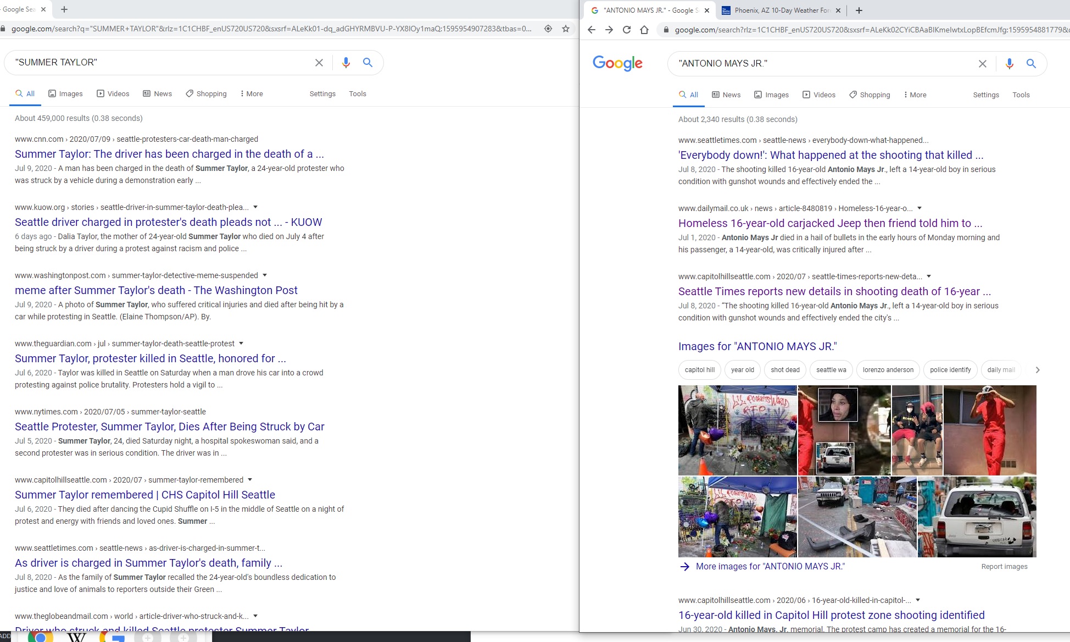Expand the dropdown arrow beside the summer-taylor-remembered result
The image size is (1070, 642).
click(x=250, y=480)
